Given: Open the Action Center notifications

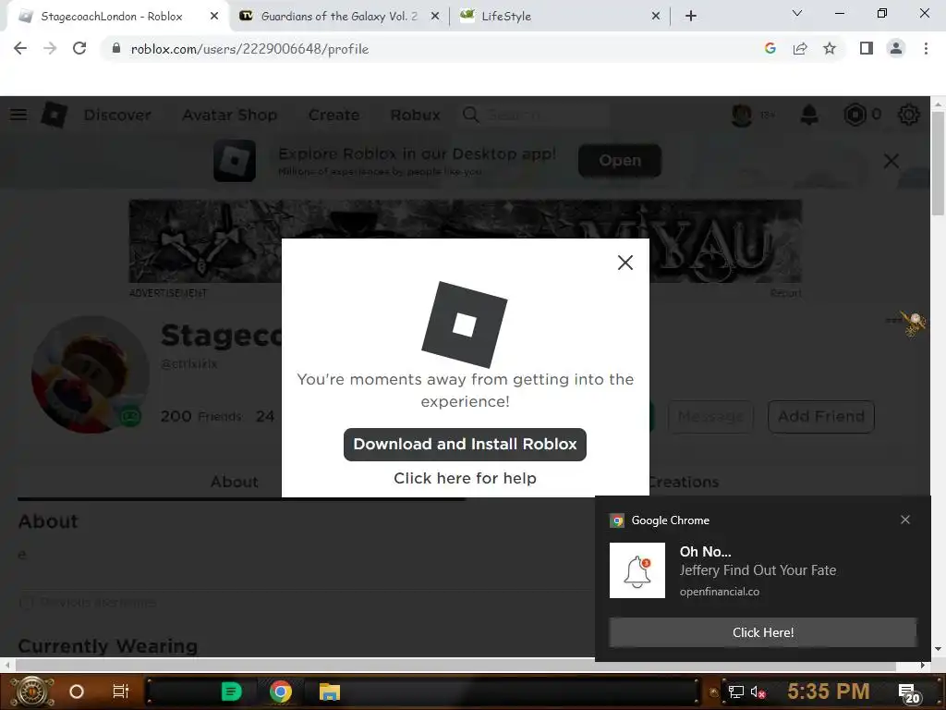Looking at the screenshot, I should coord(909,693).
